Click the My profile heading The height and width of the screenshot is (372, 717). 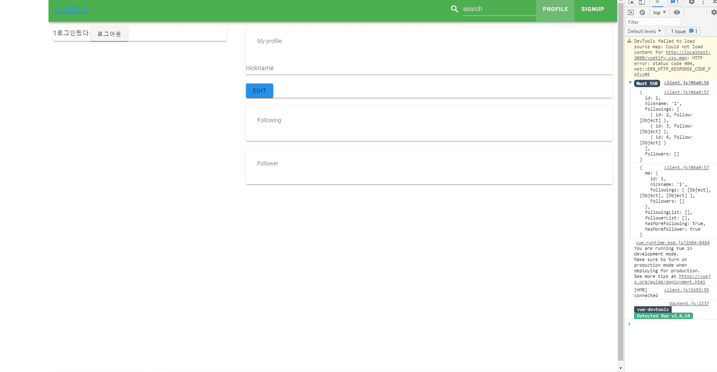click(269, 41)
